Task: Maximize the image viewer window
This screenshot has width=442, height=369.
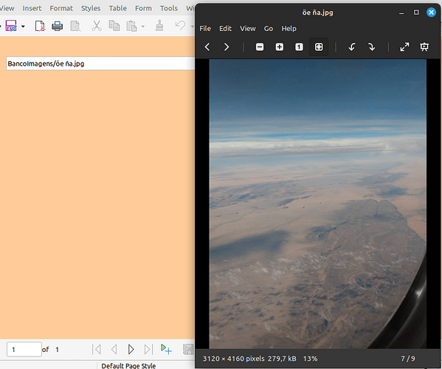Action: [416, 13]
